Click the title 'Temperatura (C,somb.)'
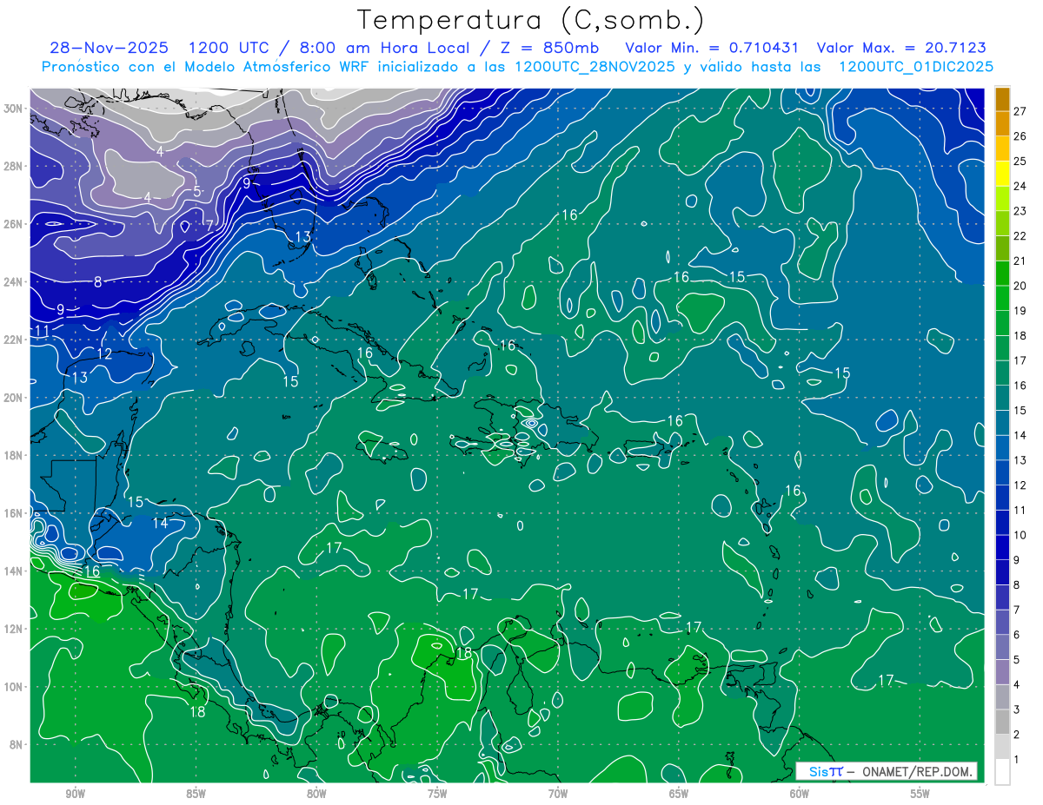This screenshot has width=1043, height=805. [530, 20]
